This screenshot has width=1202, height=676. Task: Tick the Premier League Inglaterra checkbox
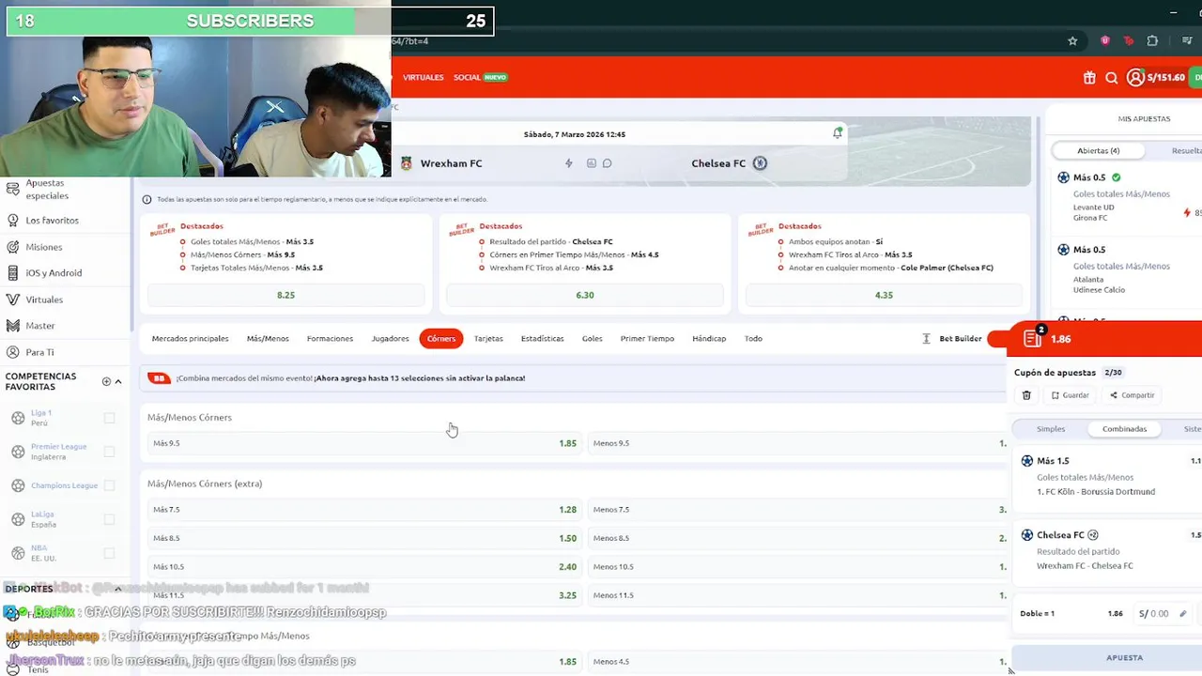coord(109,452)
